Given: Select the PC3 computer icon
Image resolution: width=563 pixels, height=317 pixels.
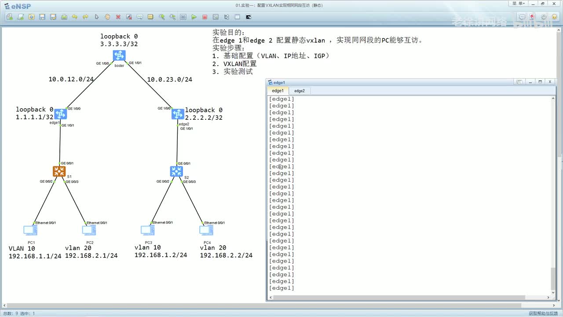Looking at the screenshot, I should [147, 230].
